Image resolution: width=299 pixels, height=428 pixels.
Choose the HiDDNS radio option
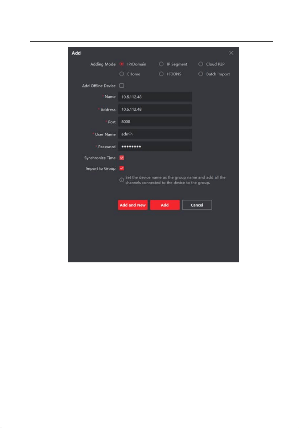tap(161, 74)
